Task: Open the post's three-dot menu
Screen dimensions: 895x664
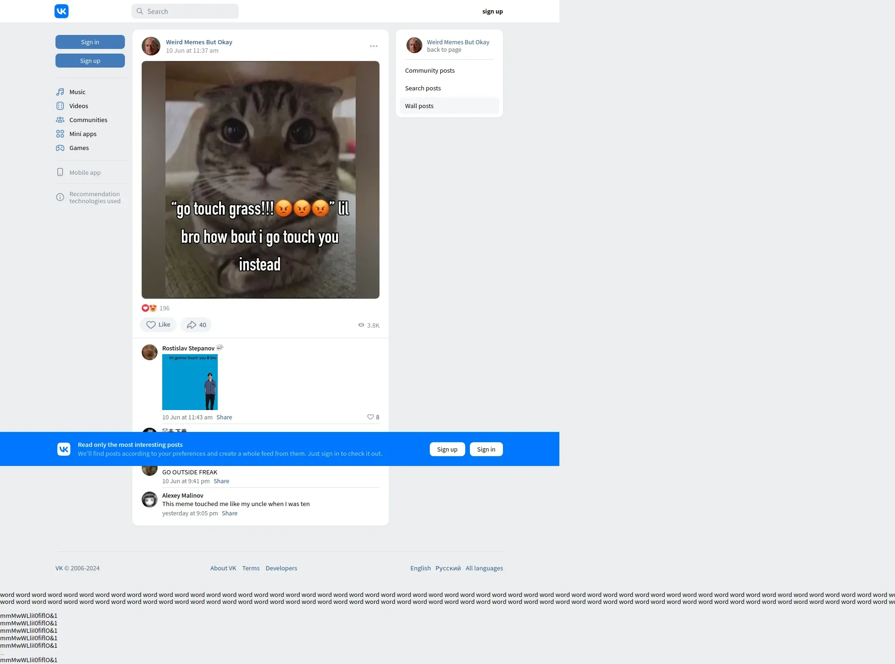Action: (x=374, y=46)
